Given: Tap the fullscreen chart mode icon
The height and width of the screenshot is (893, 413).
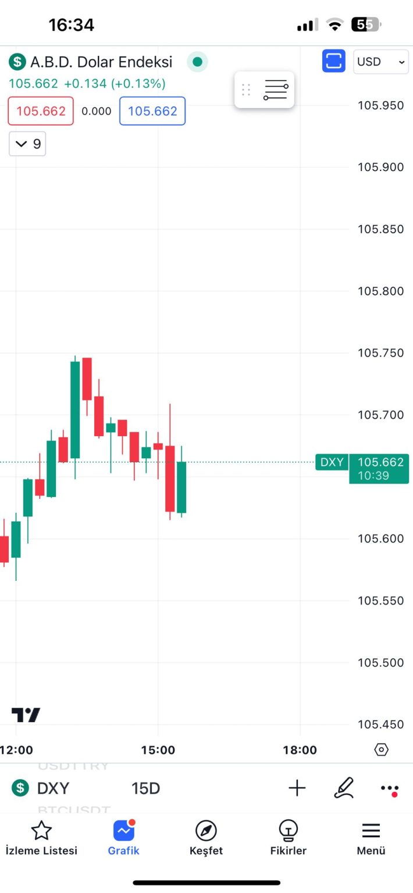Looking at the screenshot, I should pos(334,61).
